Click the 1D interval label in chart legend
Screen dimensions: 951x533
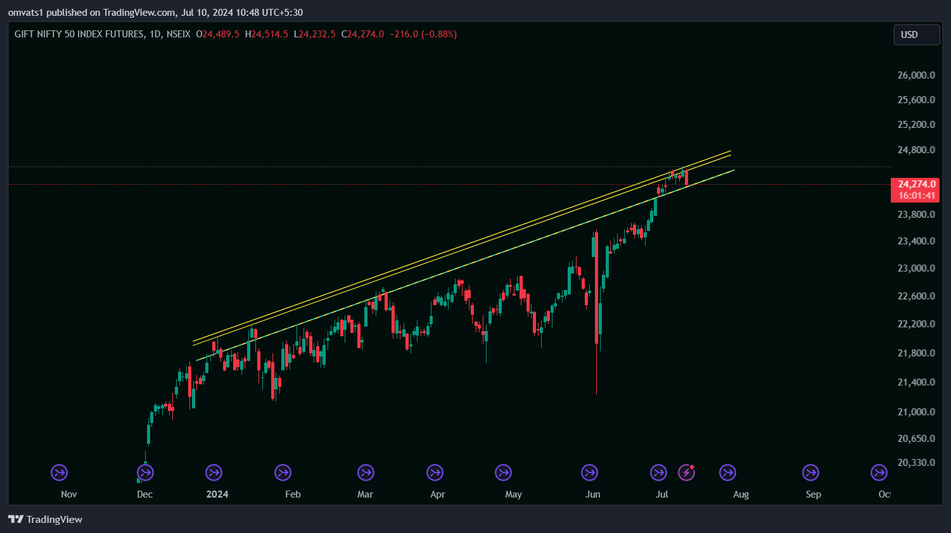pos(155,34)
